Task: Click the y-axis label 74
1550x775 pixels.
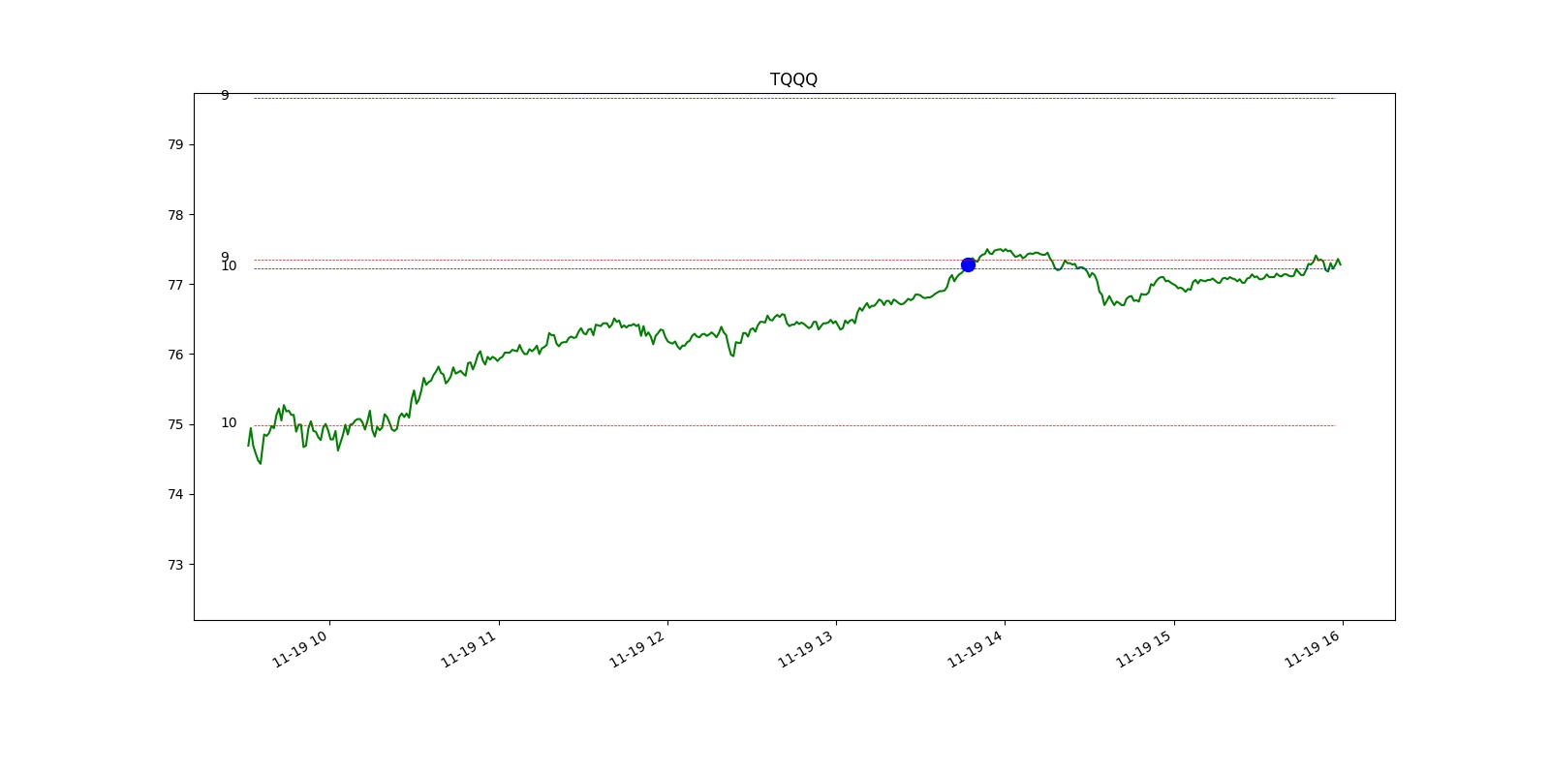Action: coord(175,494)
